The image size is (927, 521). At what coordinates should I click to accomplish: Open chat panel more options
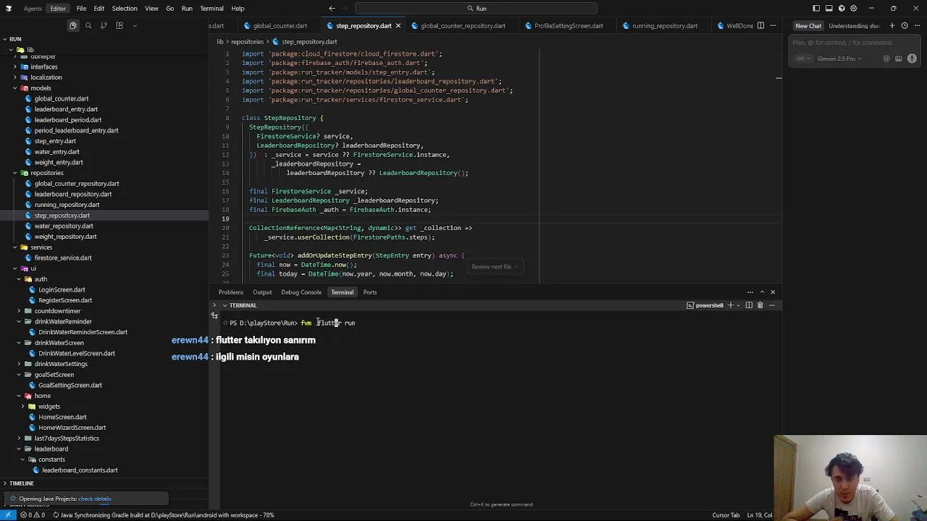(x=917, y=25)
